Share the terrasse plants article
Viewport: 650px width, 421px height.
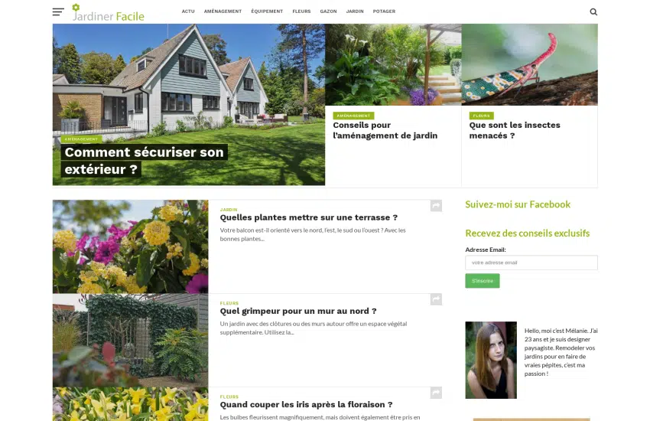pyautogui.click(x=436, y=206)
